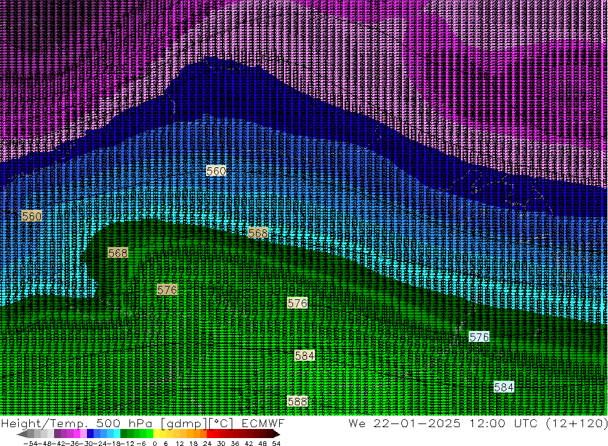Click the cream-colored 584 contour label
The image size is (608, 446).
coord(305,355)
